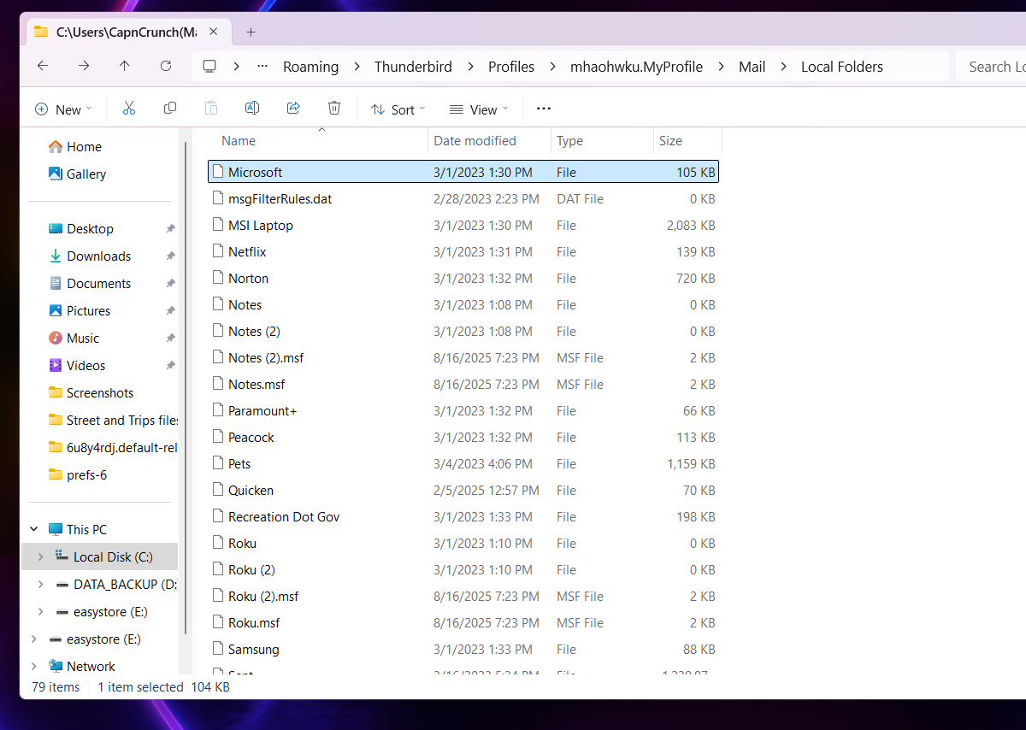This screenshot has width=1026, height=730.
Task: Click the Rename icon in toolbar
Action: [252, 109]
